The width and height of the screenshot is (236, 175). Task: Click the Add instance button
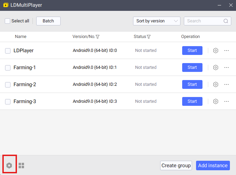[213, 166]
